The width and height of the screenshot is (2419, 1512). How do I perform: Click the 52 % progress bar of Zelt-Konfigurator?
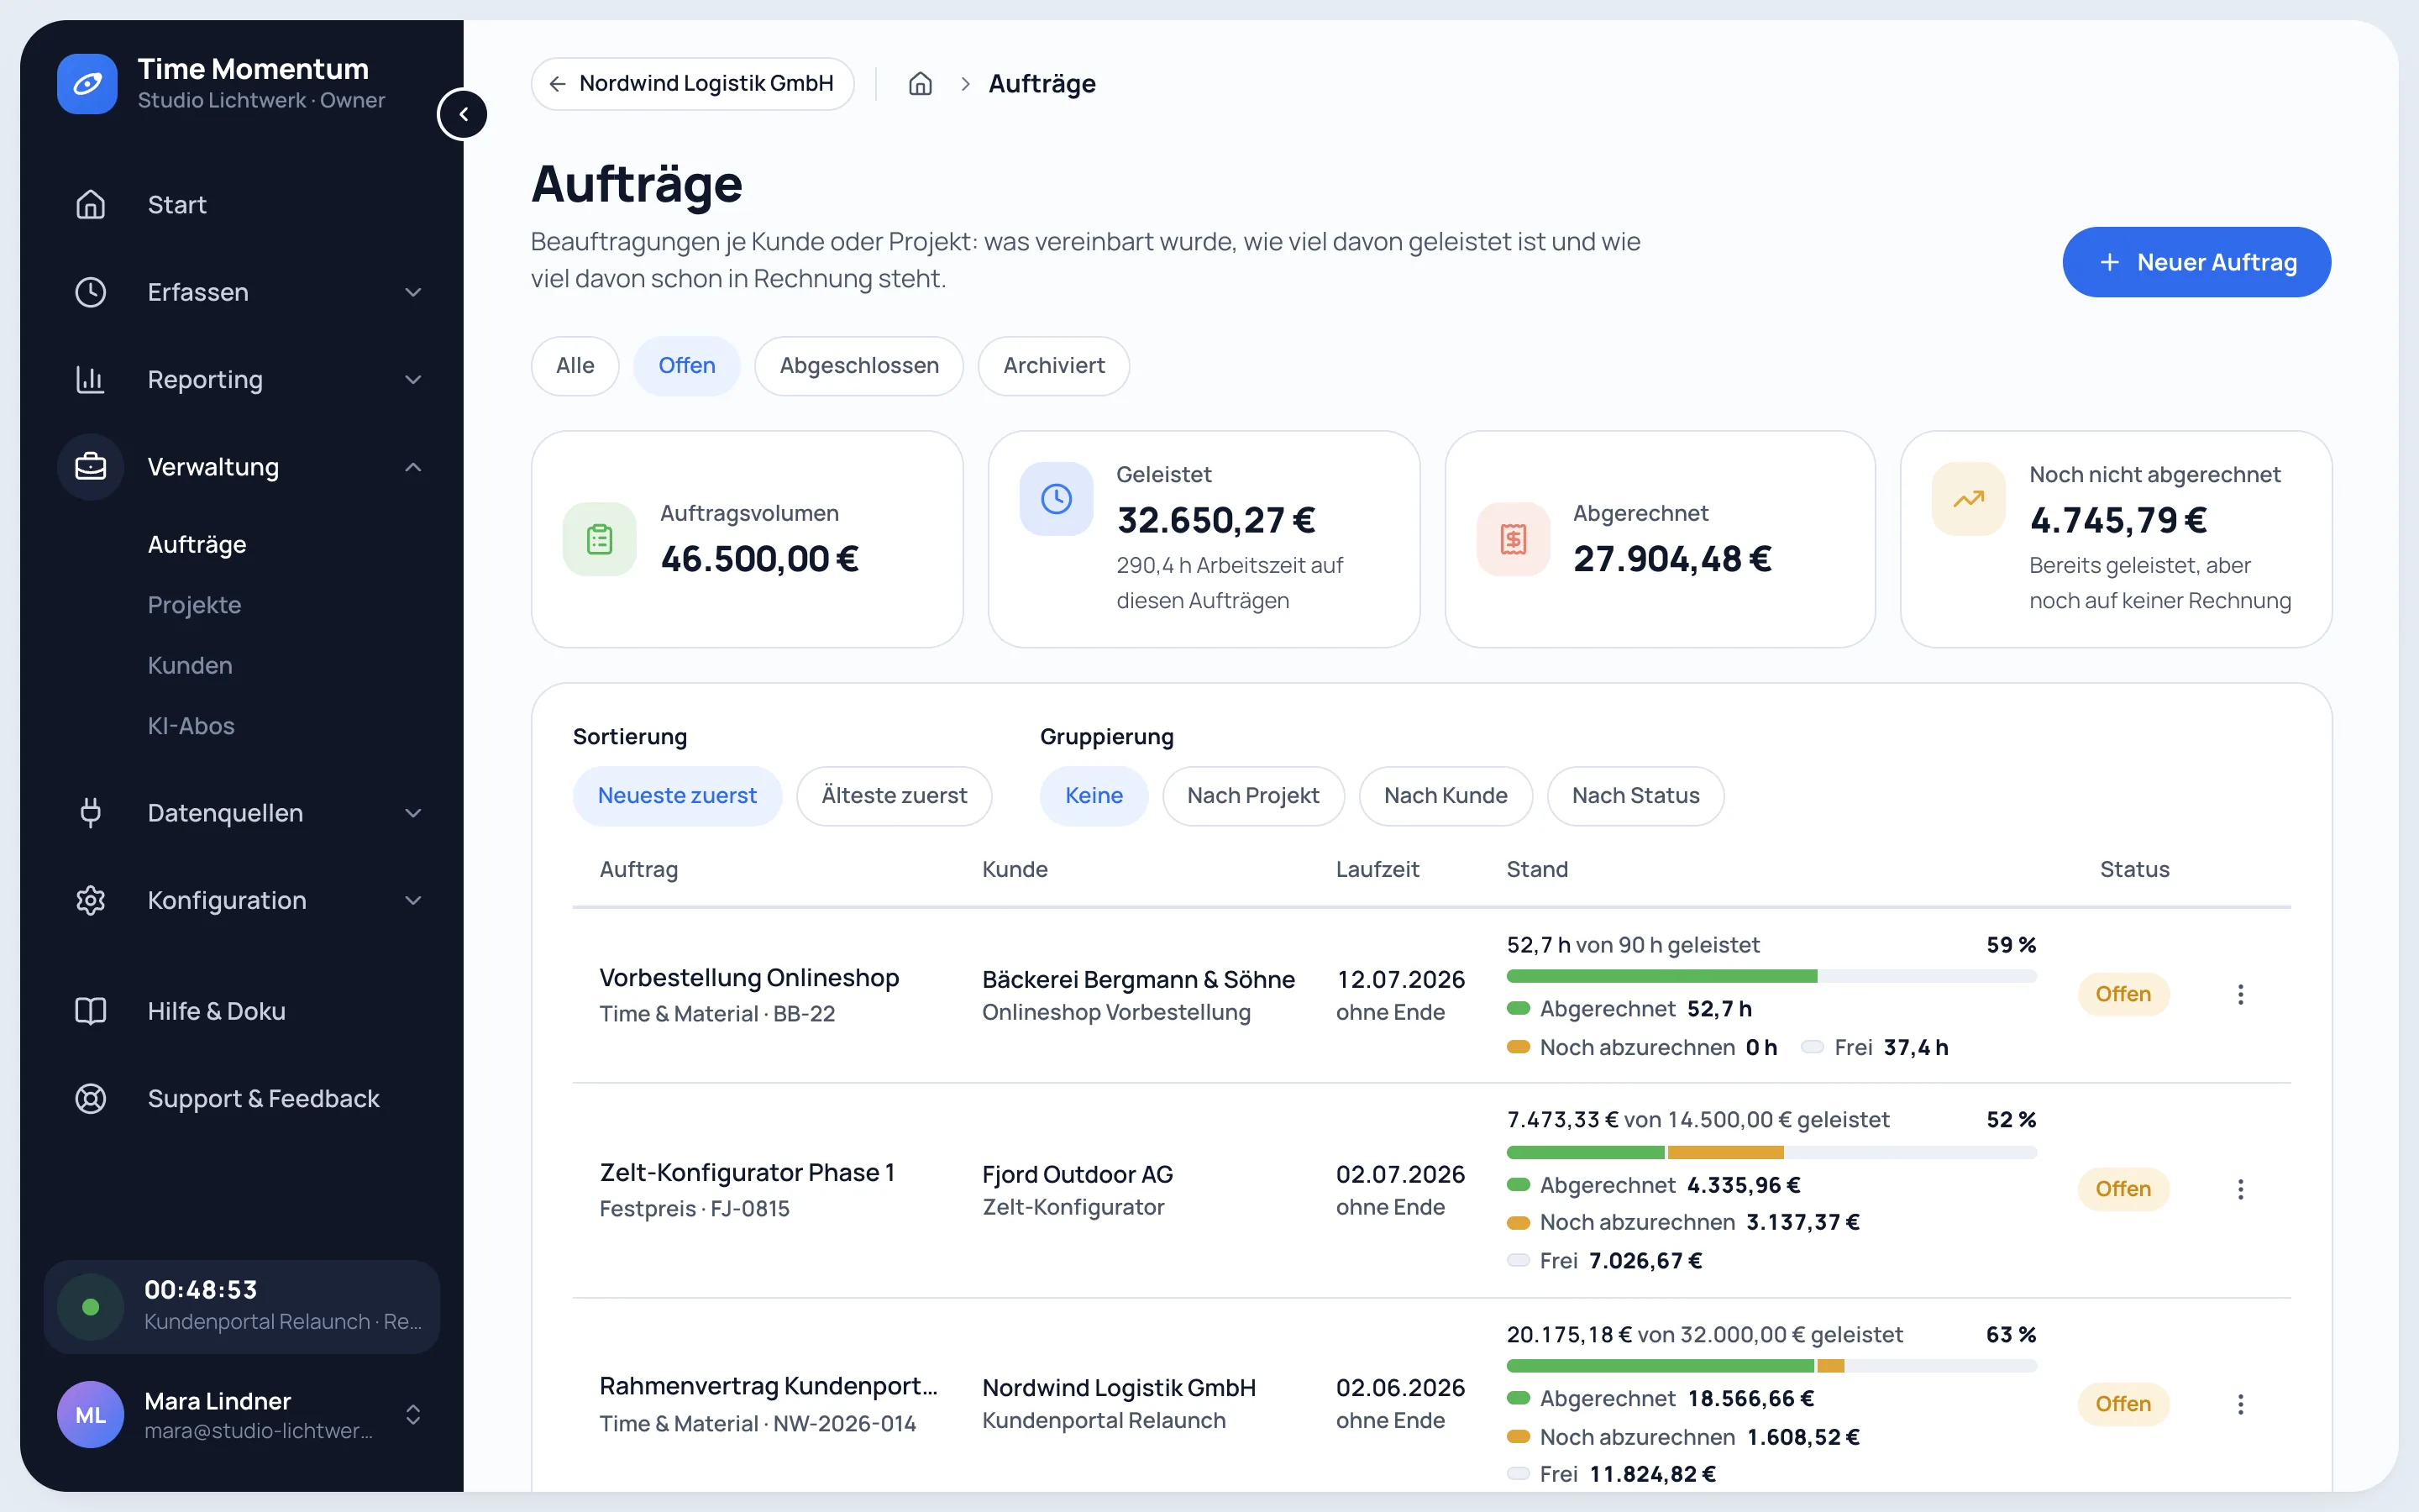pyautogui.click(x=1771, y=1152)
